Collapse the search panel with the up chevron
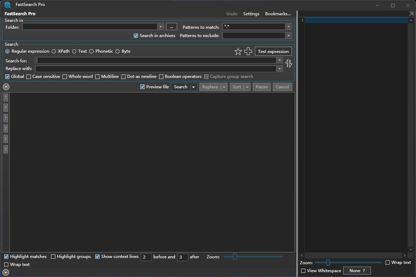Viewport: 416px width, 277px height. pos(6,87)
